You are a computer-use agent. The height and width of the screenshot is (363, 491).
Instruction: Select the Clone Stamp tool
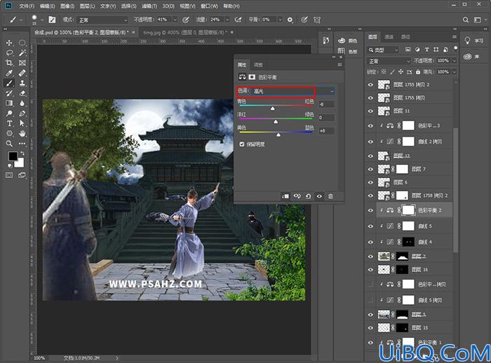(22, 83)
